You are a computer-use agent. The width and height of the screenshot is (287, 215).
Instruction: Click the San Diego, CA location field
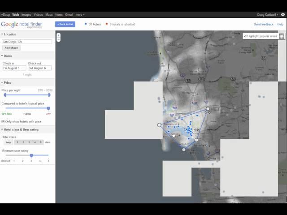click(27, 42)
